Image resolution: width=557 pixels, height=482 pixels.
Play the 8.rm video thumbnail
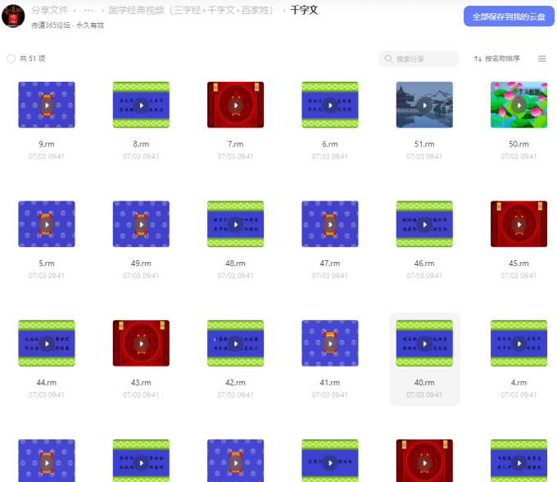click(141, 105)
